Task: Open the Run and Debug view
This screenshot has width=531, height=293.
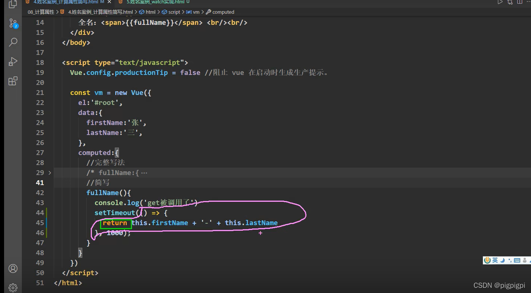Action: [x=13, y=62]
